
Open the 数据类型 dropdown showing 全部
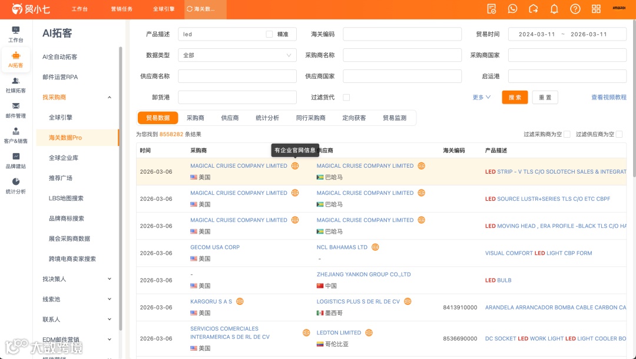[237, 55]
